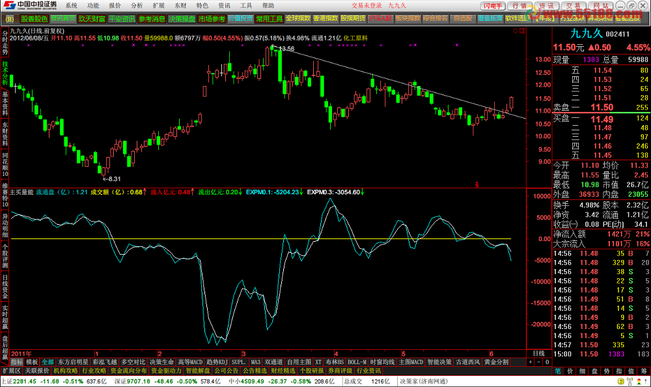Click the 闪电手 button
Screen dimensions: 651x387
493,6
